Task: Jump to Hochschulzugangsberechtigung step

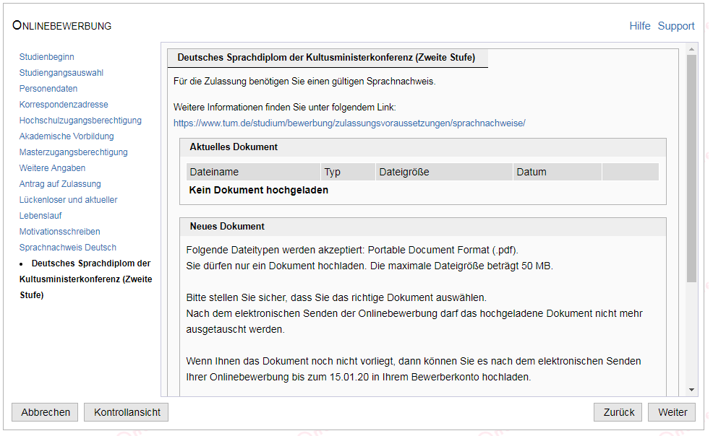Action: click(80, 121)
